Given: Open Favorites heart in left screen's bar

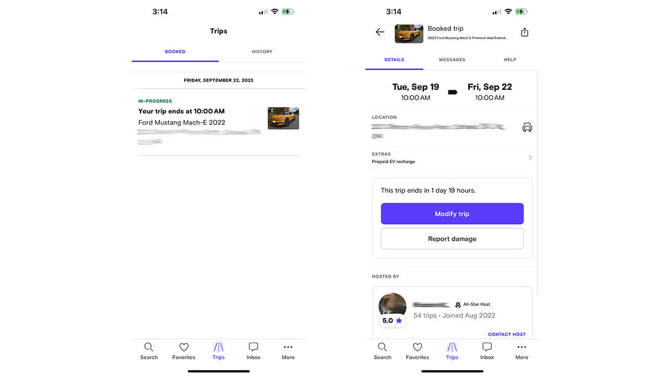Looking at the screenshot, I should [184, 351].
